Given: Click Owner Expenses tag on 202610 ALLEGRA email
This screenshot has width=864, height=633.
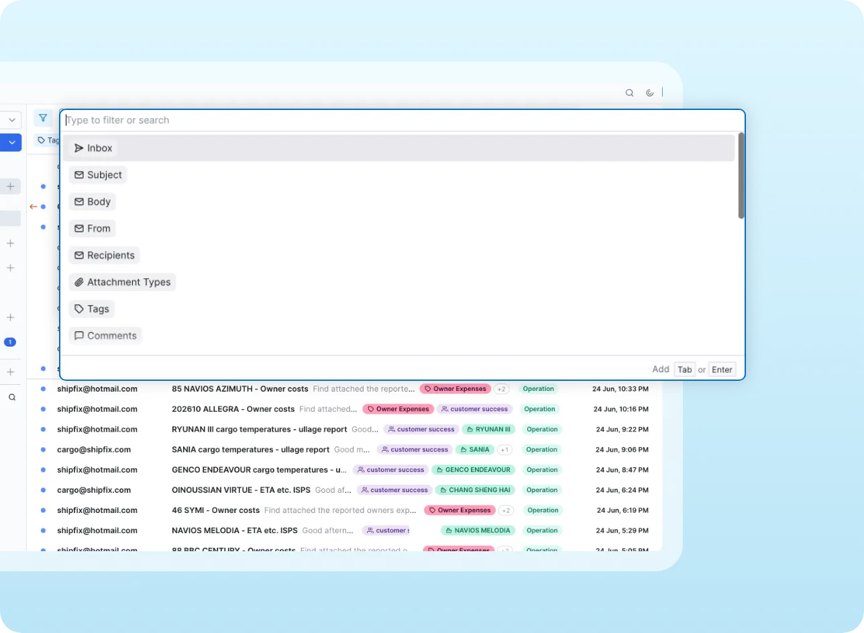Looking at the screenshot, I should point(398,409).
